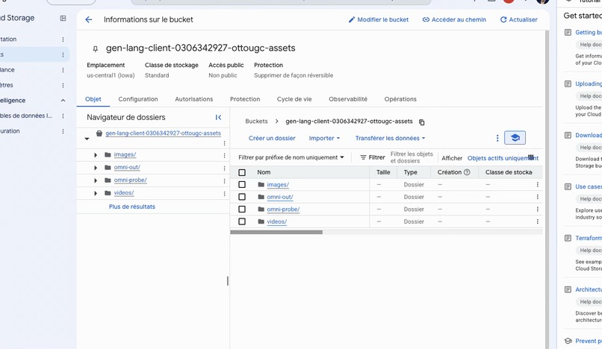This screenshot has height=349, width=602.
Task: Open the learning graduation cap button
Action: point(515,138)
